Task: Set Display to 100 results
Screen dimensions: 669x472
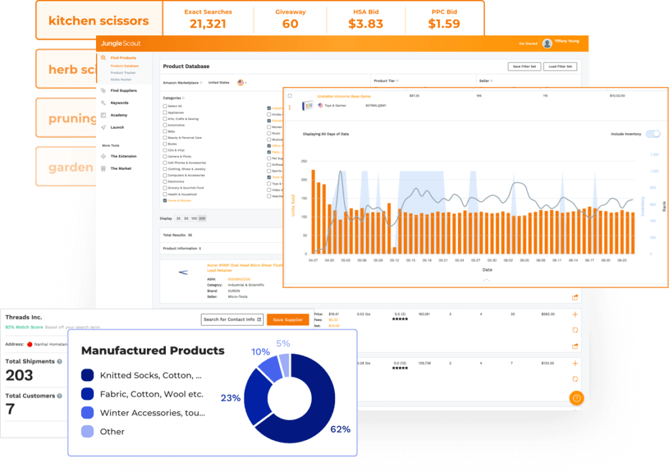Action: [x=194, y=218]
